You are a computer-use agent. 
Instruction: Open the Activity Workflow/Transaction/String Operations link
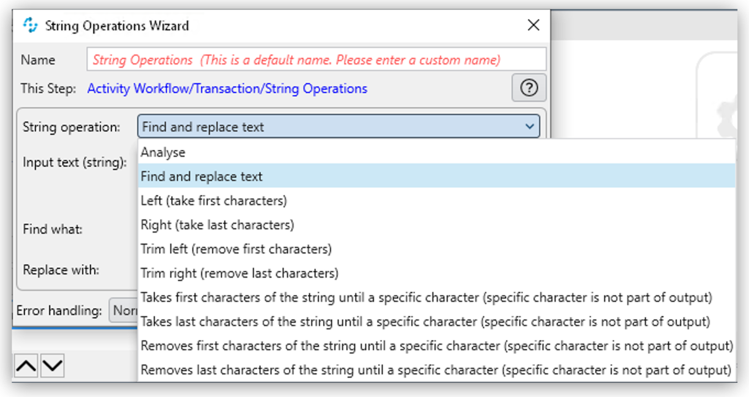point(227,89)
